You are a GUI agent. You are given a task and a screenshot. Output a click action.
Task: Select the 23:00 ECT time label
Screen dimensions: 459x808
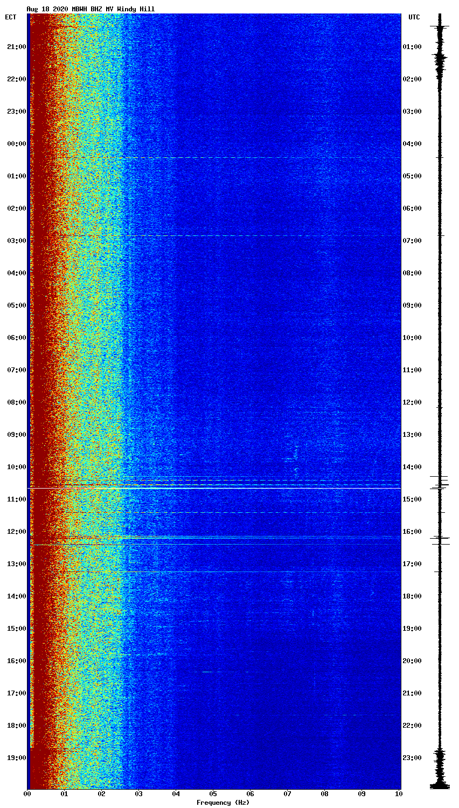17,112
